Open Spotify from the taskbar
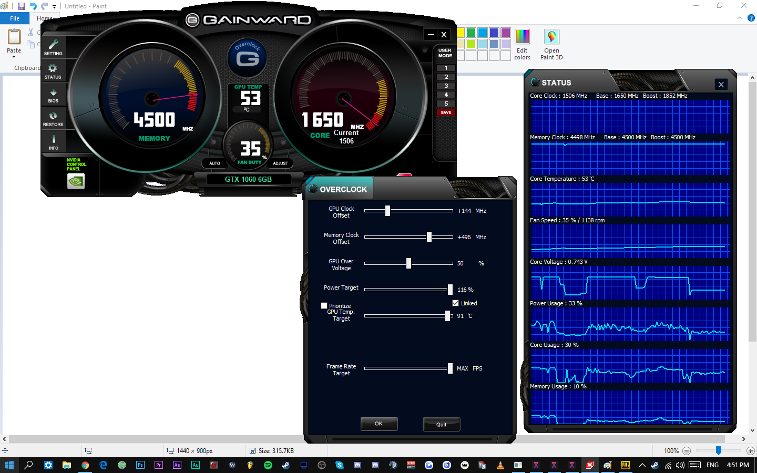The height and width of the screenshot is (473, 757). (x=268, y=465)
